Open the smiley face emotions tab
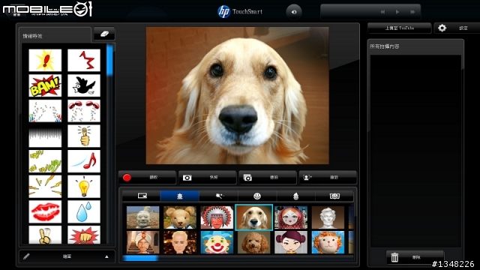The image size is (480, 270). tap(257, 196)
